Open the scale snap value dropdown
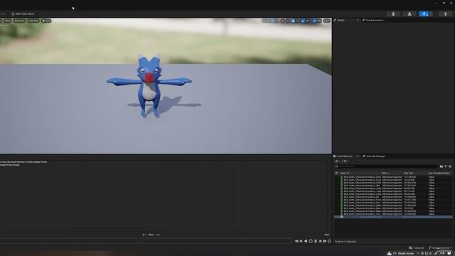 [319, 21]
